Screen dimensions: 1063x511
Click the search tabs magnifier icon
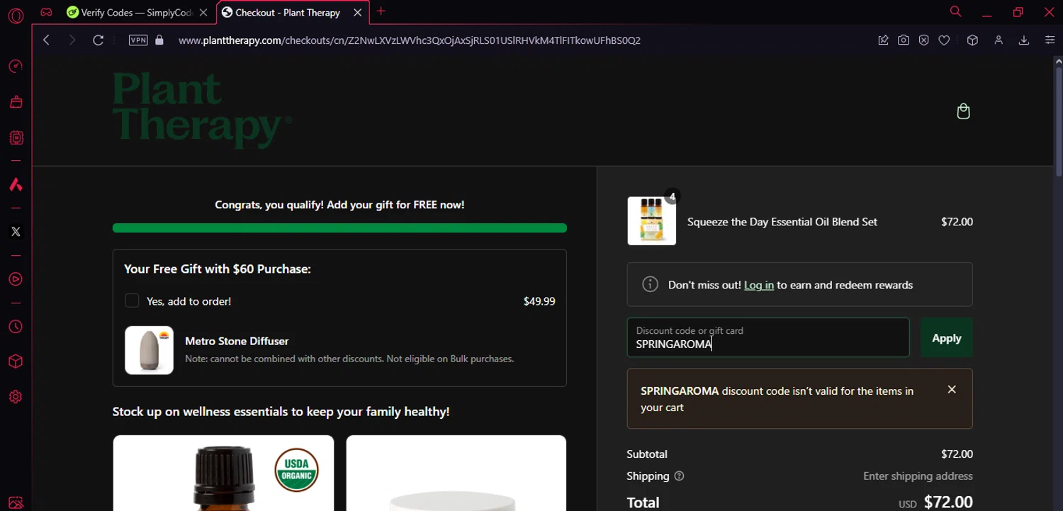(955, 11)
